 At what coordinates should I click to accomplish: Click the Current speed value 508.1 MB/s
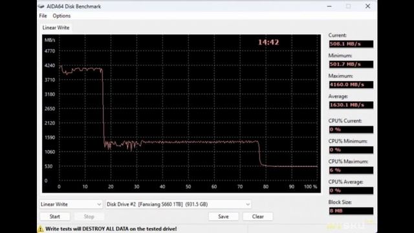[351, 44]
